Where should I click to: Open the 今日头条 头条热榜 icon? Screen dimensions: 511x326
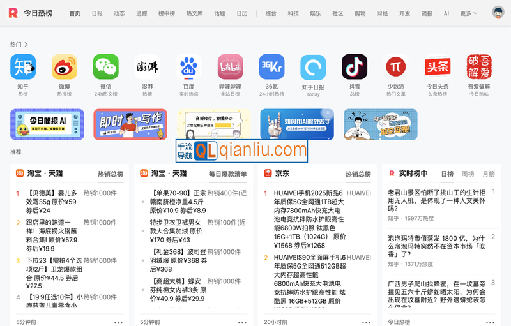(x=438, y=67)
